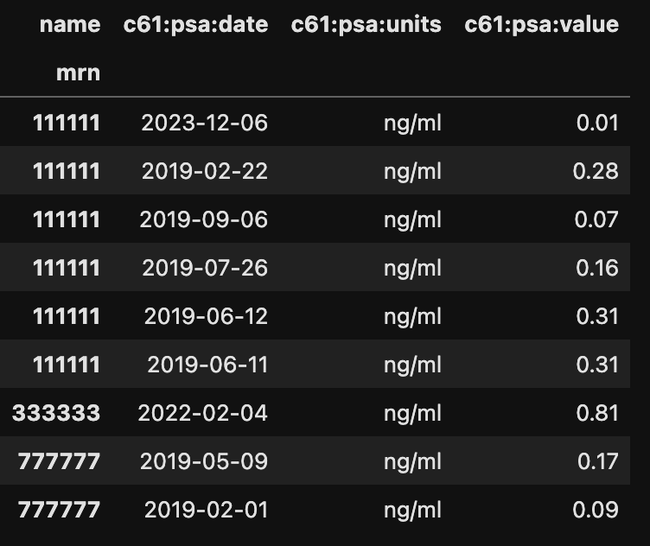650x546 pixels.
Task: Click the 'name' header label
Action: click(x=70, y=24)
